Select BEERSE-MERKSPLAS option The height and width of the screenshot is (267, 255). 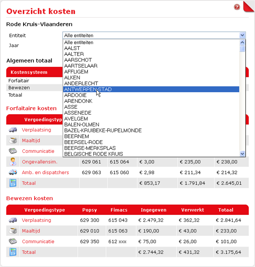pyautogui.click(x=151, y=148)
